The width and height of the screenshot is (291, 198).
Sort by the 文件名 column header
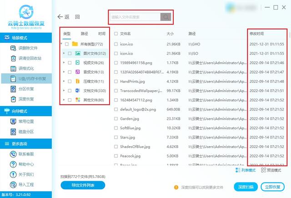pos(125,34)
